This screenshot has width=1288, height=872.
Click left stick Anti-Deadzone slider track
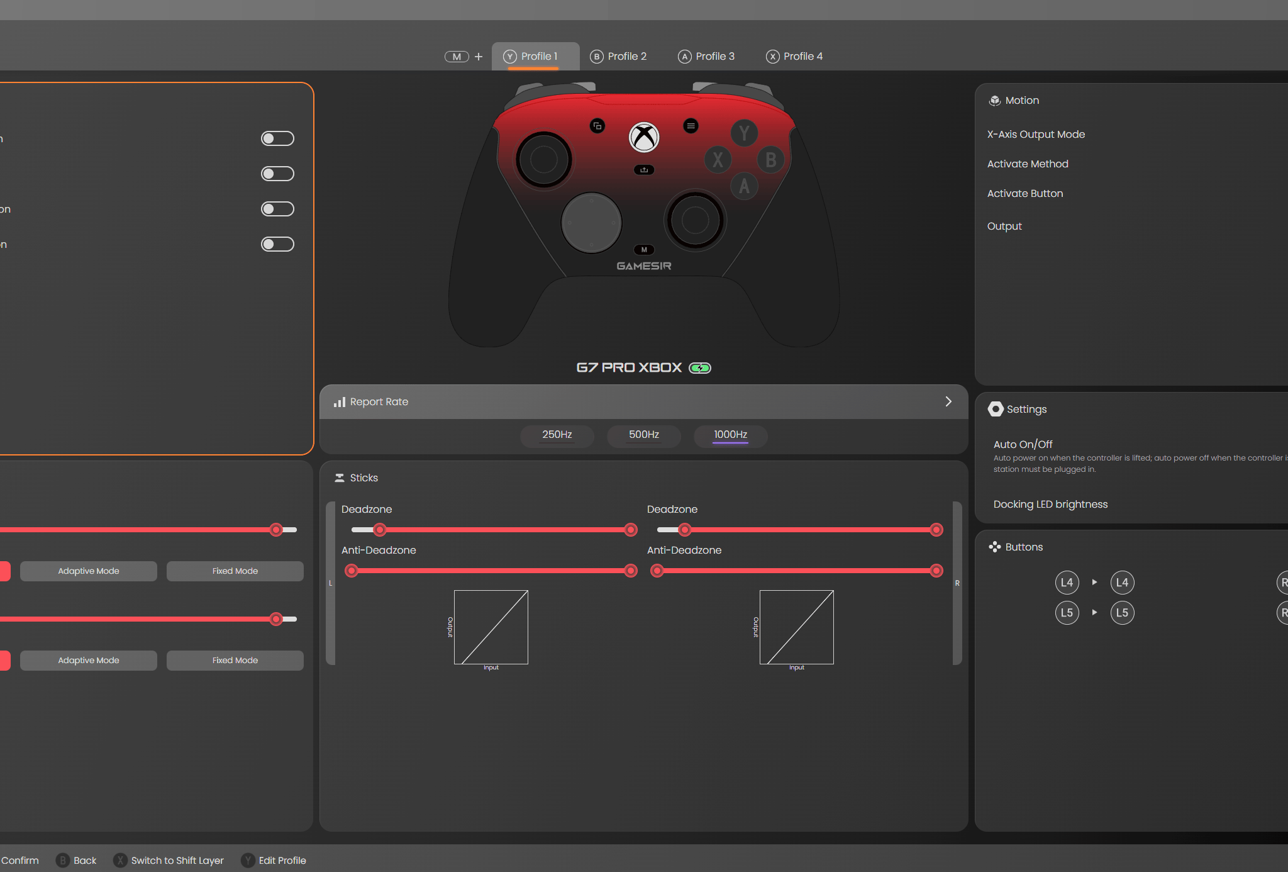491,571
